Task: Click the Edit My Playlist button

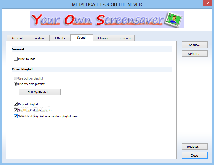Action: 40,92
